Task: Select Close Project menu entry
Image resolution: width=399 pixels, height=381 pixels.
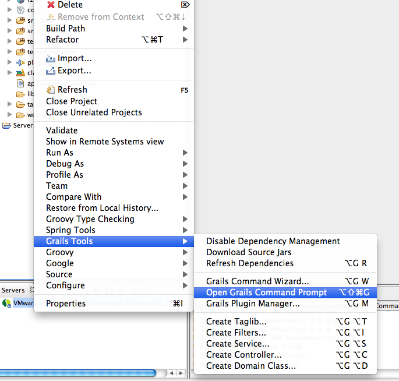Action: 114,101
